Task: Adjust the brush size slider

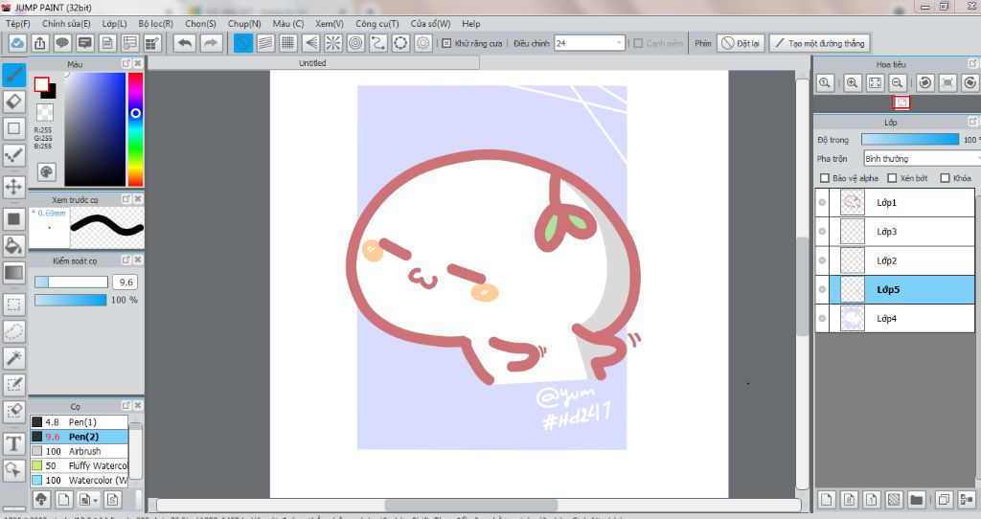Action: pyautogui.click(x=71, y=282)
